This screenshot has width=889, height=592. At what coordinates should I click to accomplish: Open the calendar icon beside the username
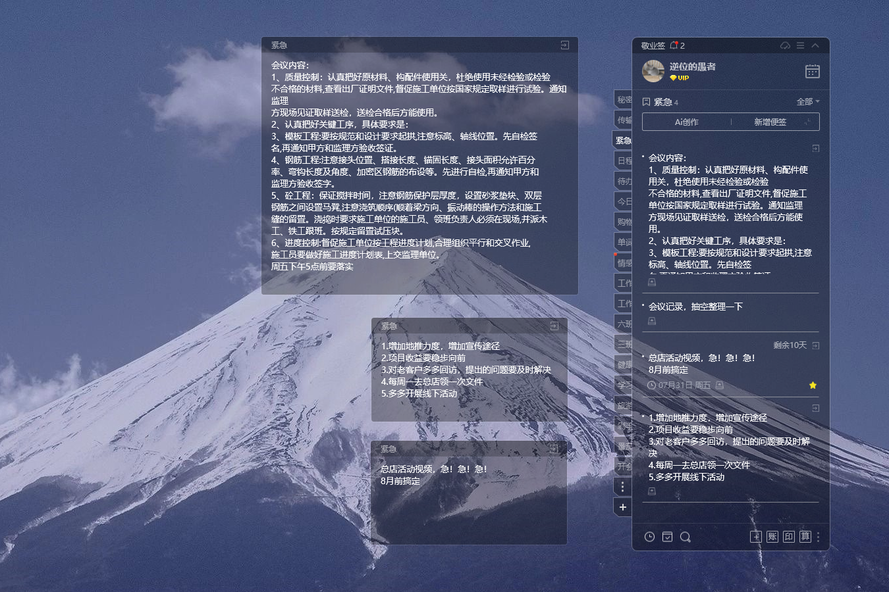click(x=813, y=71)
